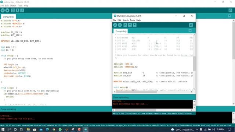Click Upload arrow in wahyurelay window toolbar

7,10
